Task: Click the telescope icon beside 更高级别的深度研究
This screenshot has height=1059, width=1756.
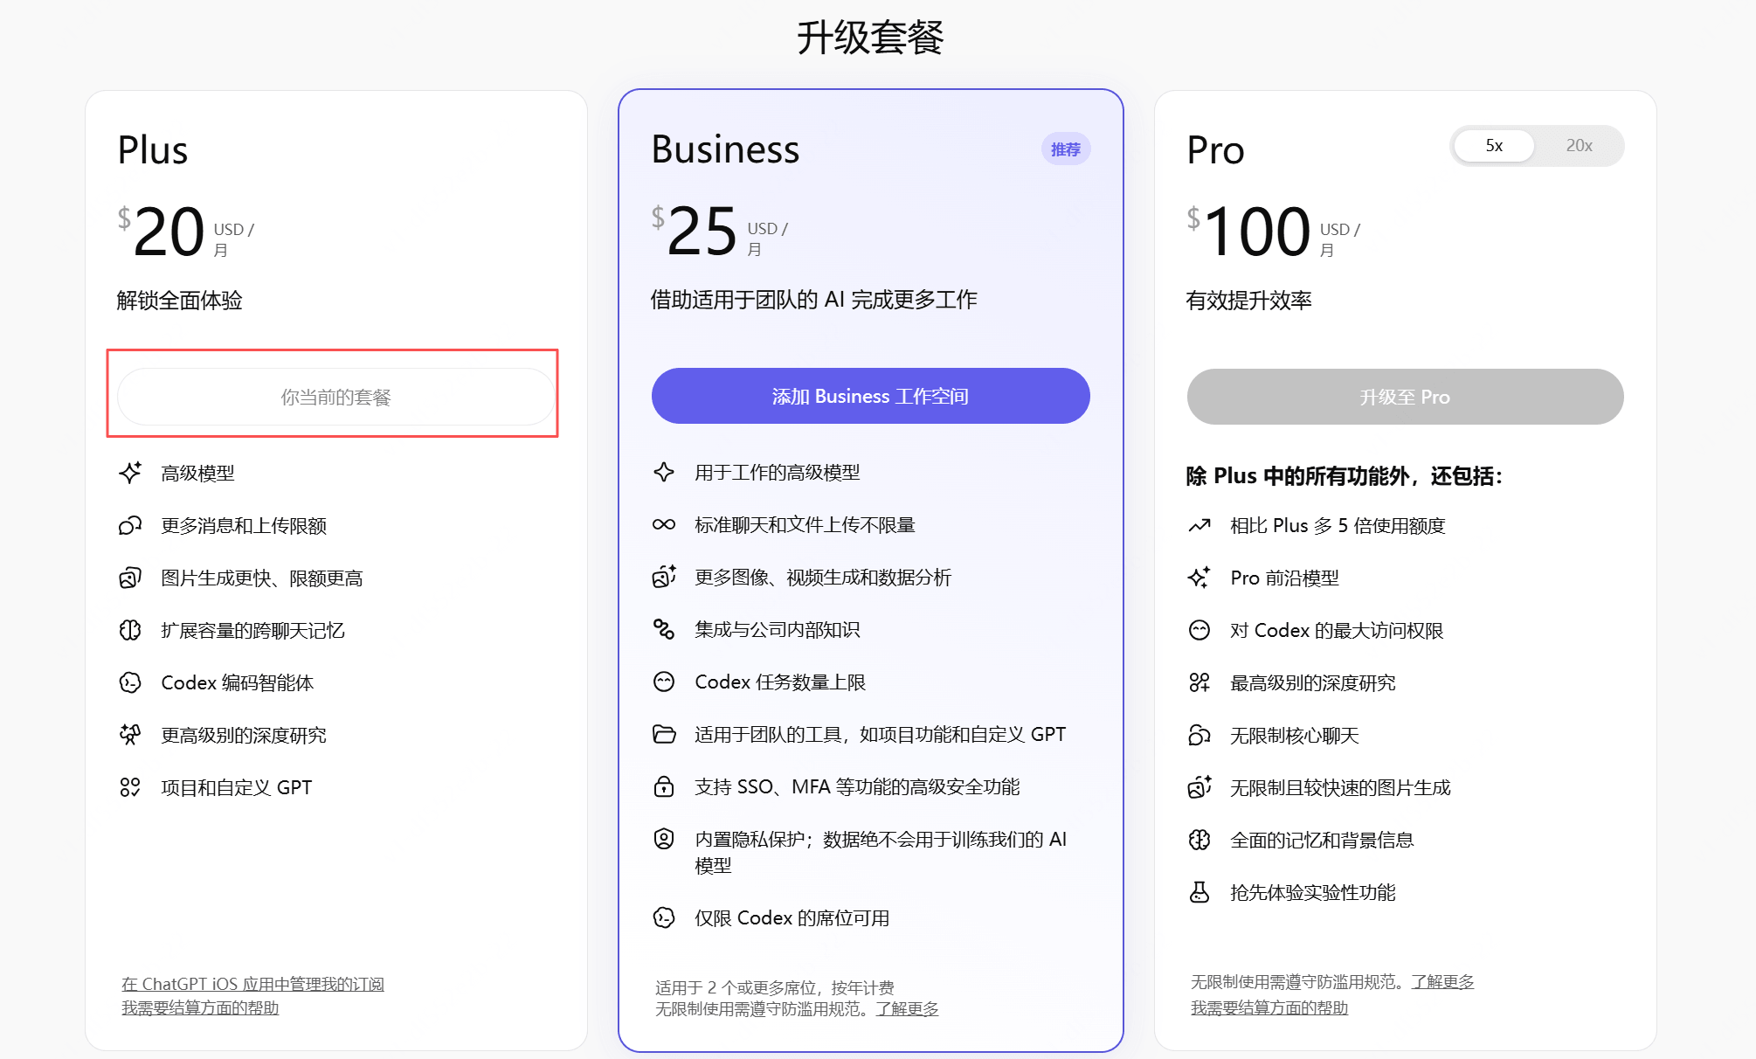Action: 130,735
